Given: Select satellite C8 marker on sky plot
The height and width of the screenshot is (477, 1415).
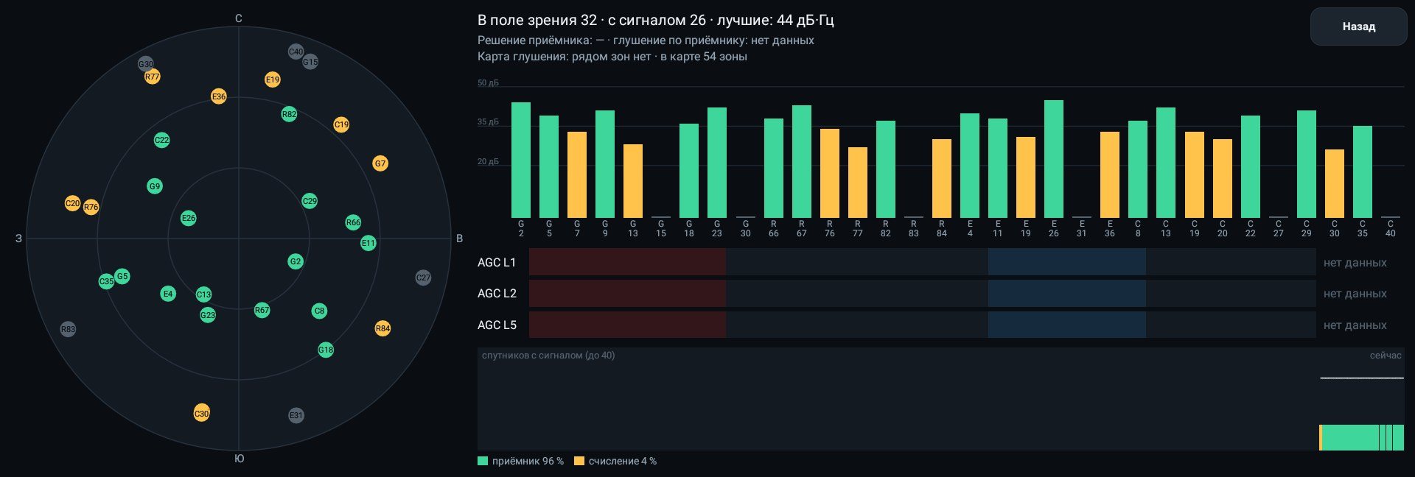Looking at the screenshot, I should 319,311.
